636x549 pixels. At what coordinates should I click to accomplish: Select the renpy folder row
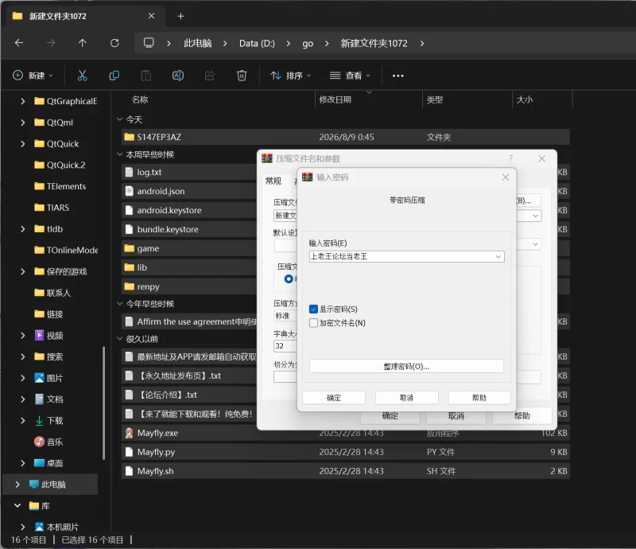point(189,286)
